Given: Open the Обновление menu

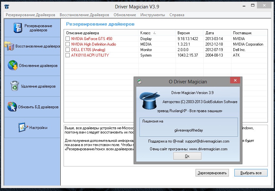Looking at the screenshot, I should (x=125, y=15).
